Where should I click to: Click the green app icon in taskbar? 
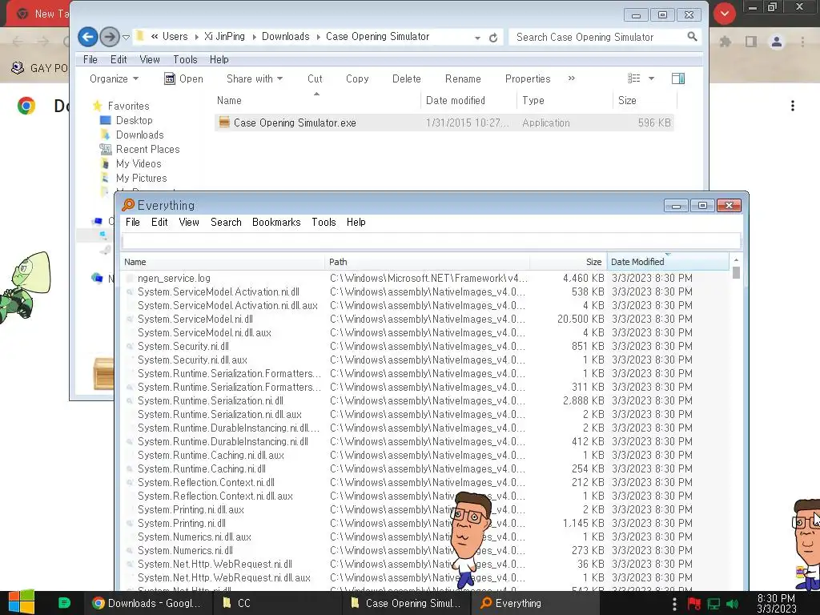pos(64,603)
